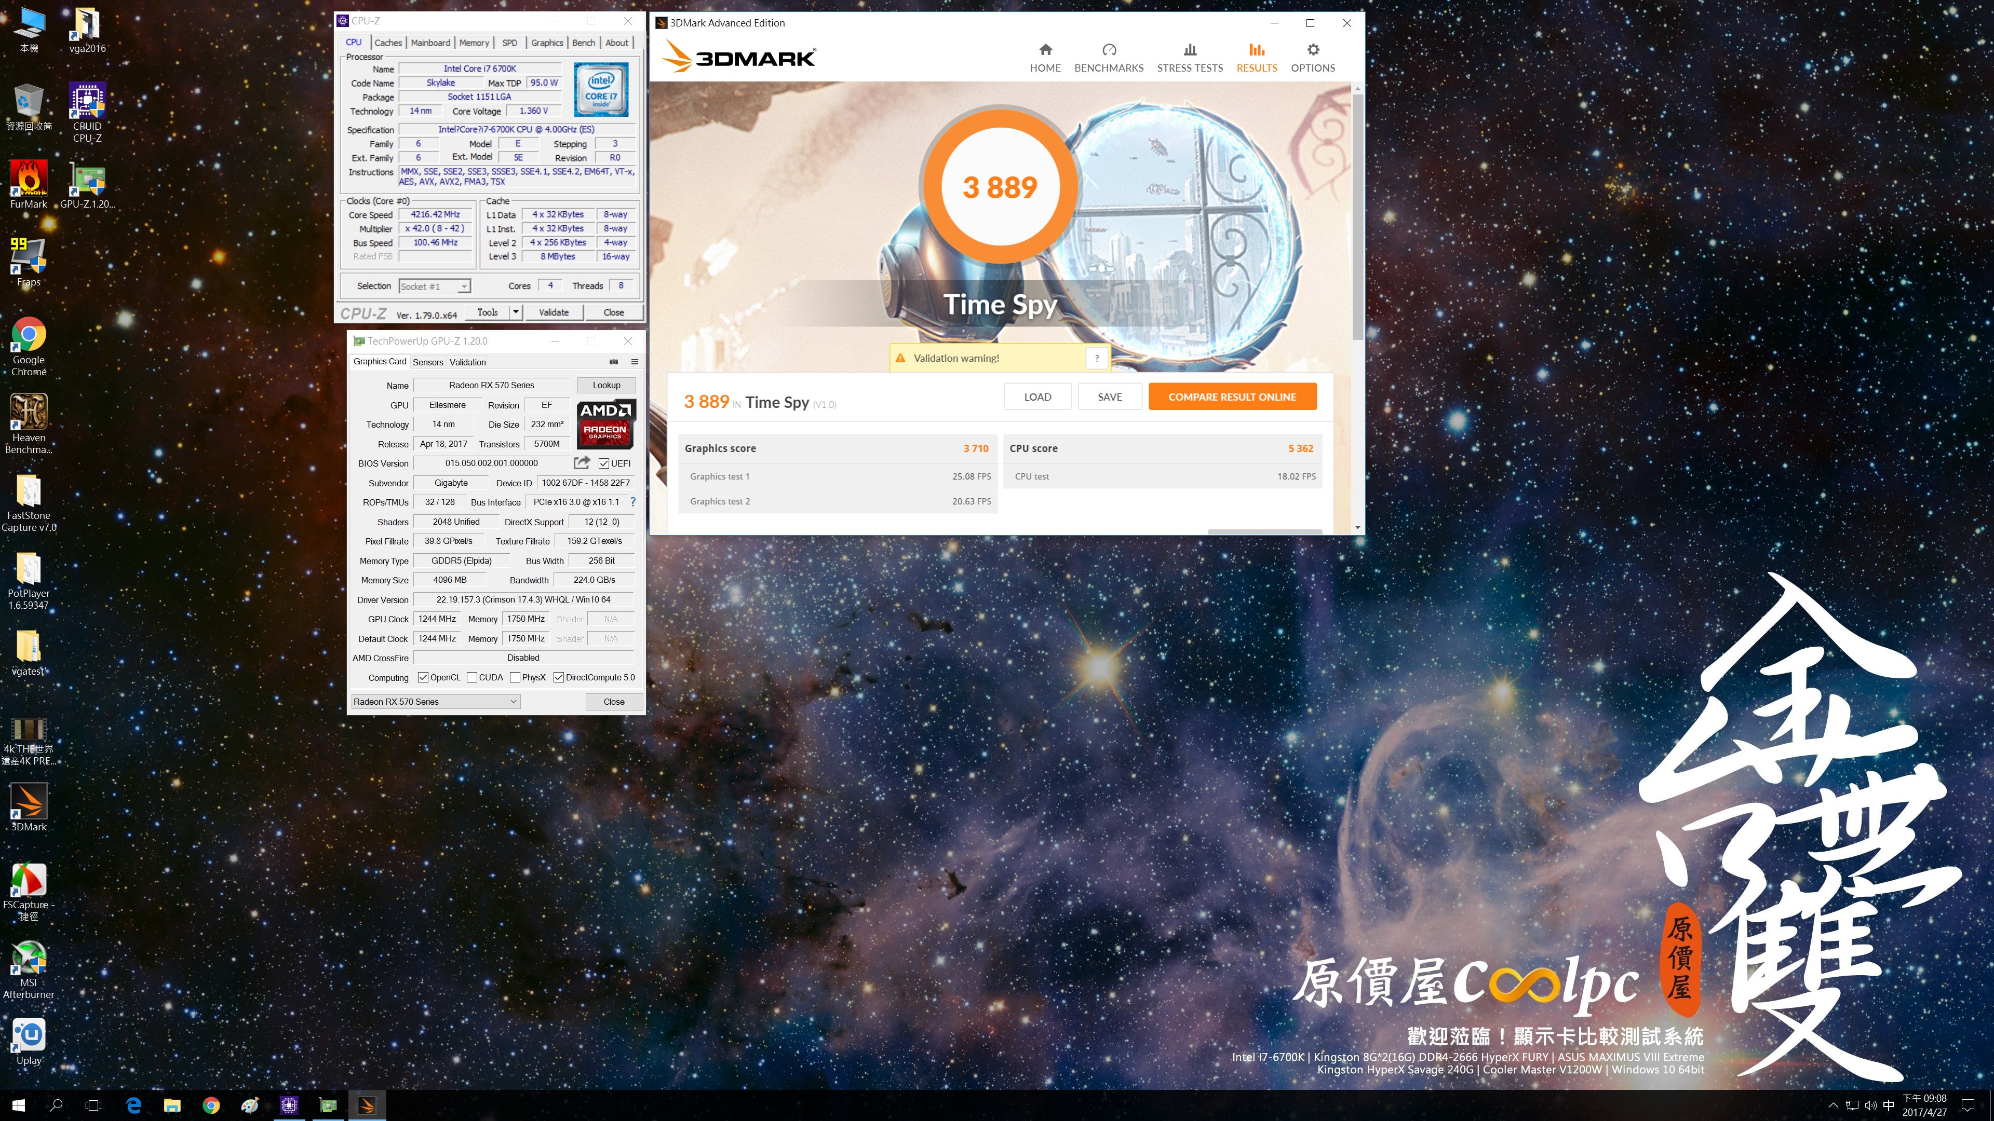Click LOAD button in 3DMark
Viewport: 1994px width, 1121px height.
pyautogui.click(x=1038, y=397)
